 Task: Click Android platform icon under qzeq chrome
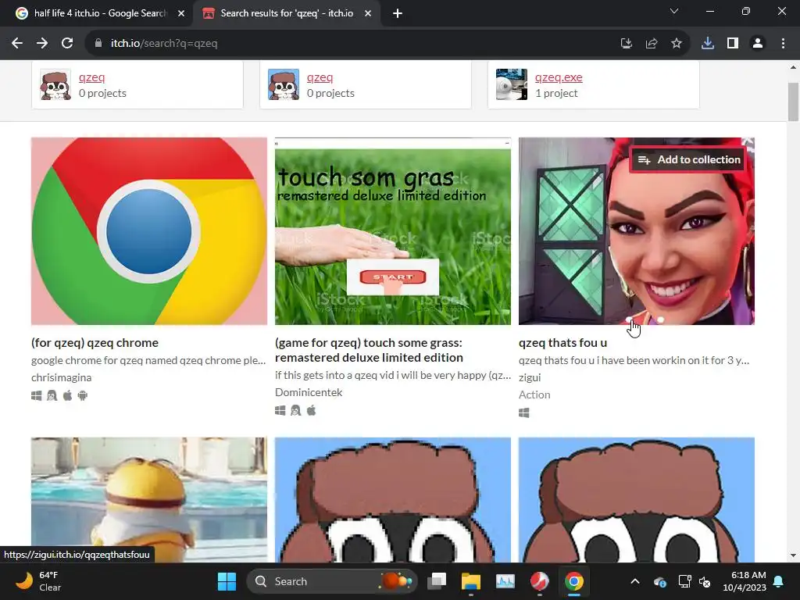click(x=83, y=395)
